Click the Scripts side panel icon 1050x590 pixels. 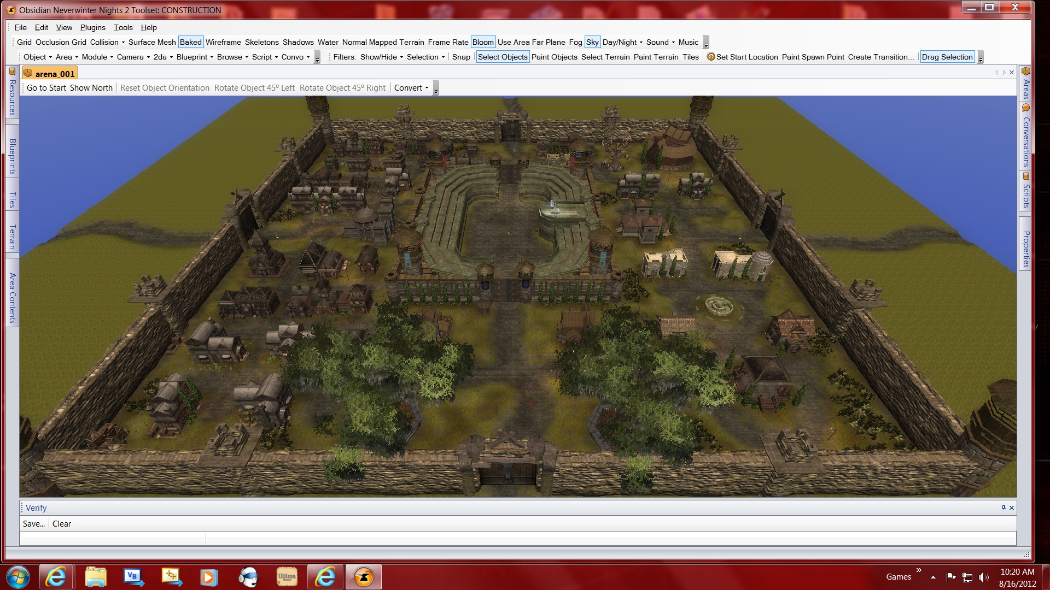pos(1026,176)
